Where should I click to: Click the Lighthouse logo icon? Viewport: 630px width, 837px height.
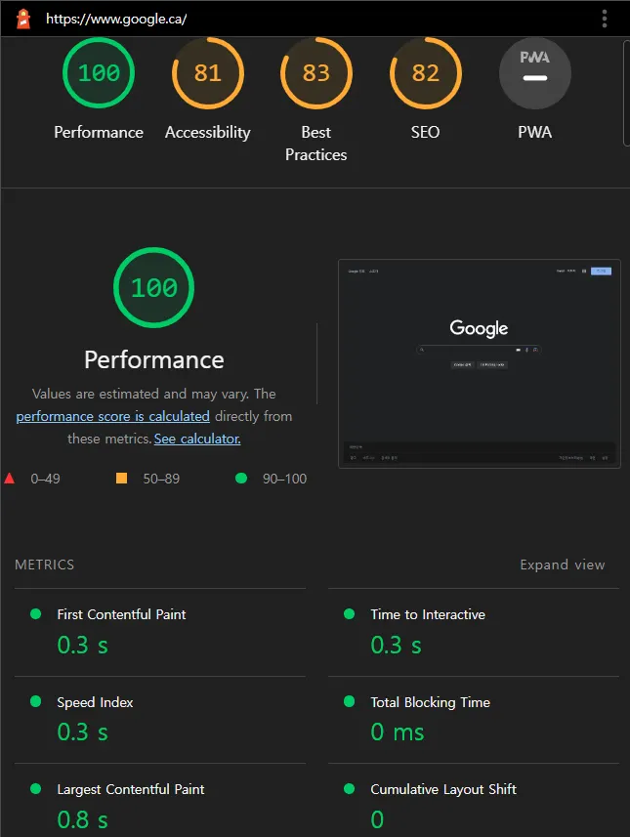pos(23,19)
